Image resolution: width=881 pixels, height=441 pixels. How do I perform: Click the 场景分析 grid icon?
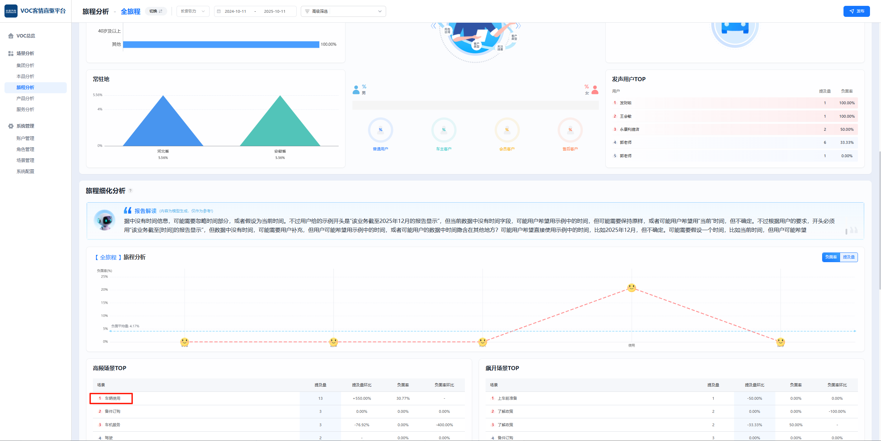[x=11, y=54]
